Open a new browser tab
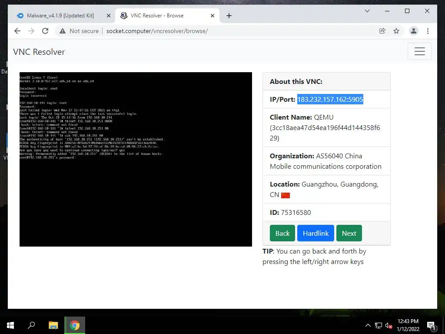Screen dimensions: 445x334 point(229,16)
